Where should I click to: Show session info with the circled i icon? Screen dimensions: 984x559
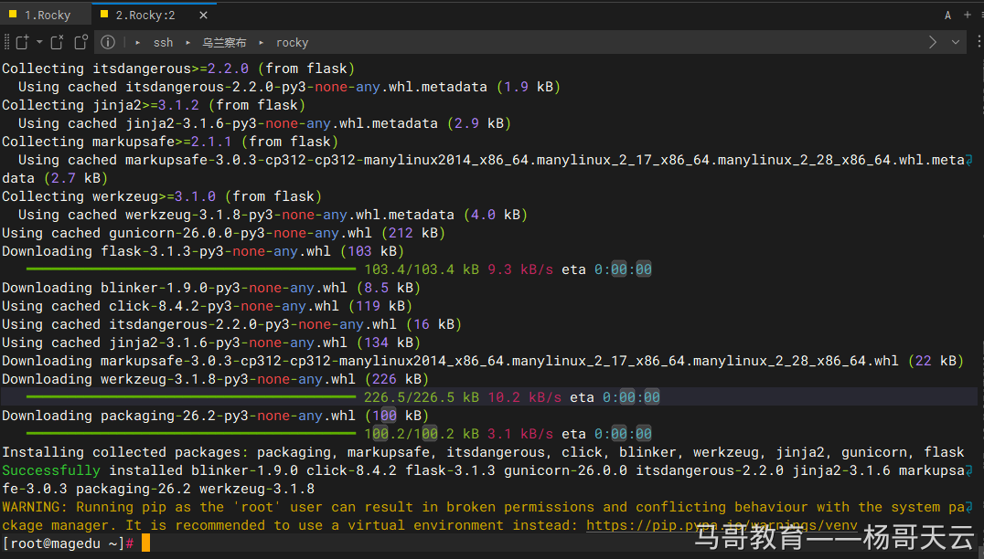pos(108,42)
